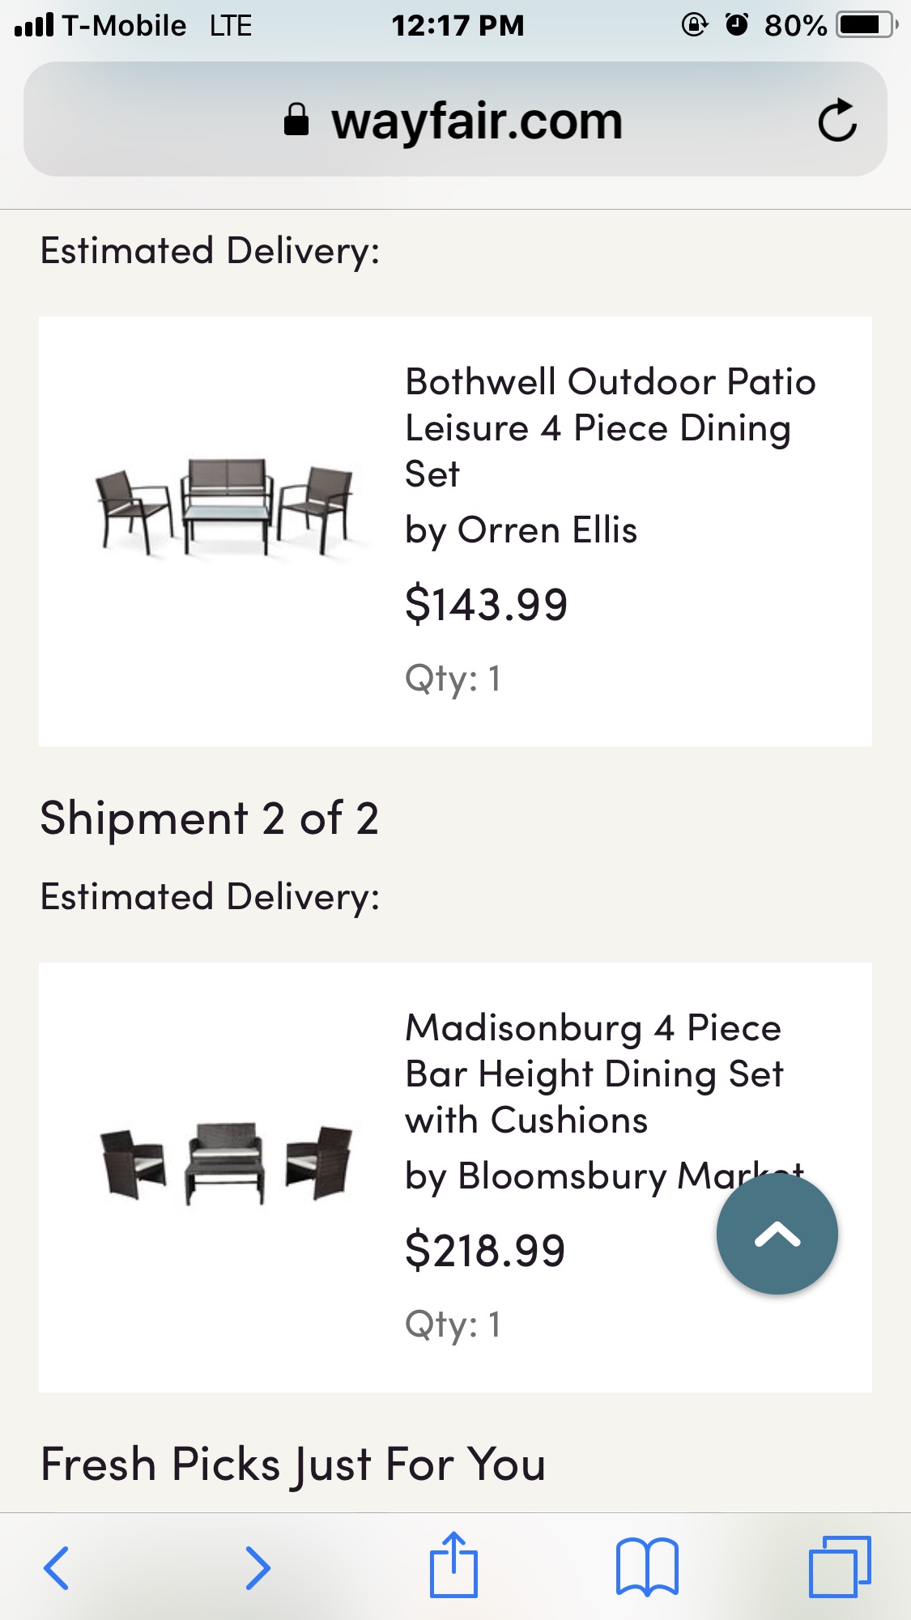Open the Share sheet icon

(x=453, y=1565)
